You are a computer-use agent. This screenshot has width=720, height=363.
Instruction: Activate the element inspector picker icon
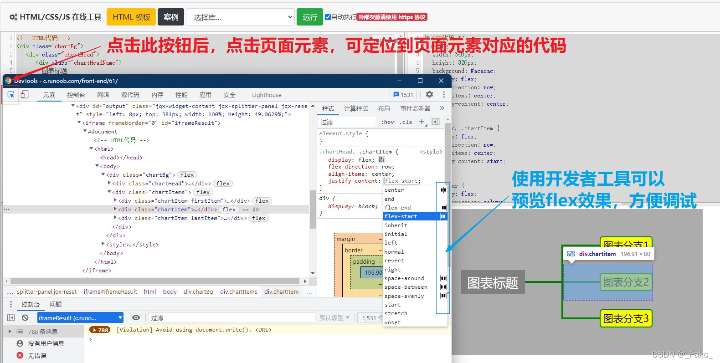point(11,95)
